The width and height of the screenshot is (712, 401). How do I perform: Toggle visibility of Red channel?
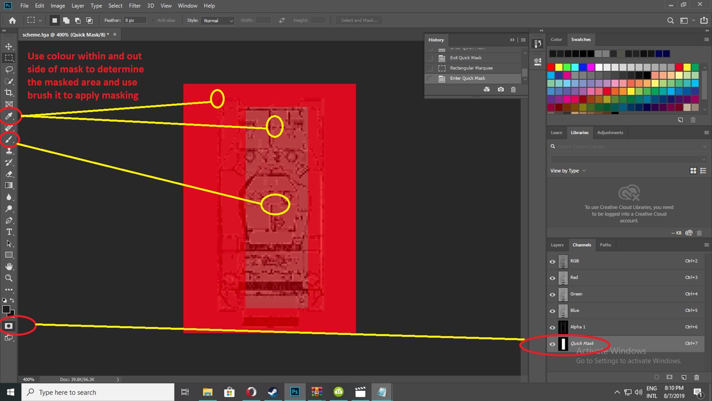pyautogui.click(x=553, y=278)
